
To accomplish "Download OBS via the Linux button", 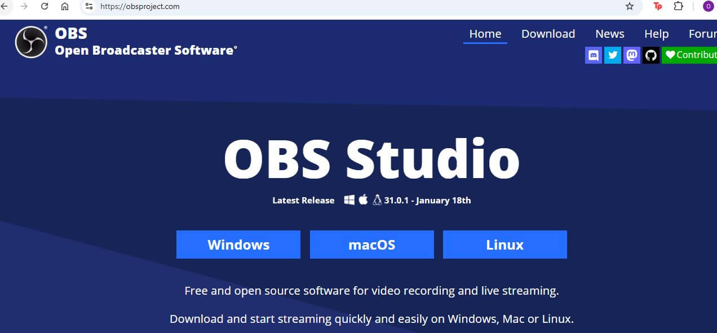I will tap(505, 245).
